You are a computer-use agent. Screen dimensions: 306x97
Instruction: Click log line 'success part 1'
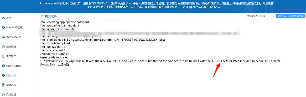[53, 50]
